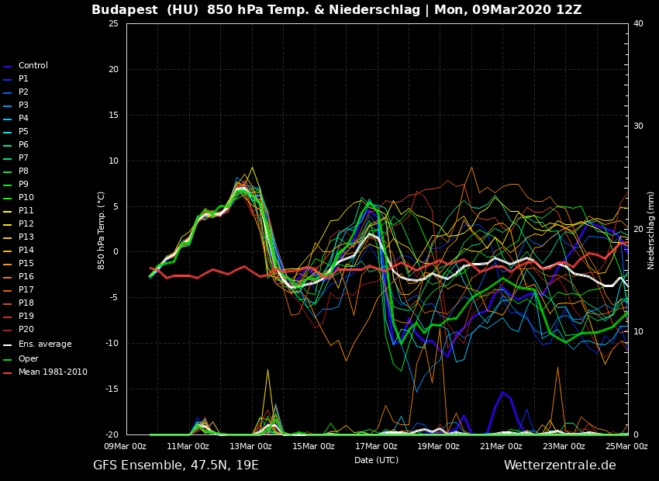Click the P20 legend entry
This screenshot has width=659, height=481.
tap(26, 330)
